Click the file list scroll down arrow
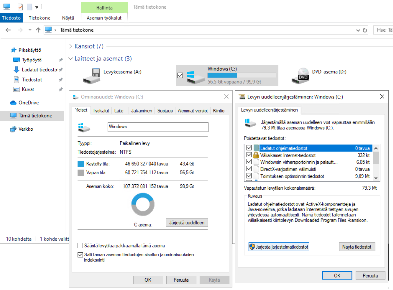393x290 pixels. 376,178
